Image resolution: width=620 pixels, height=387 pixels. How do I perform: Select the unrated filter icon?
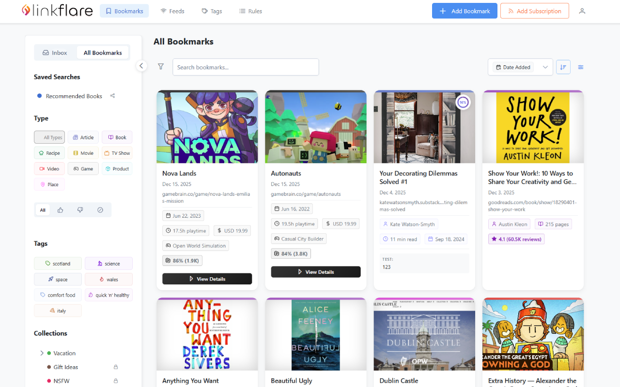click(100, 210)
